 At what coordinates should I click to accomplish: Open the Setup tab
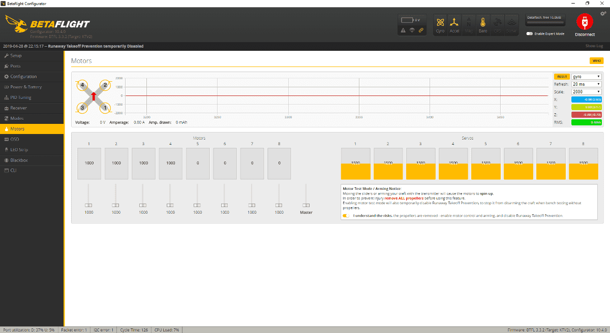click(32, 55)
